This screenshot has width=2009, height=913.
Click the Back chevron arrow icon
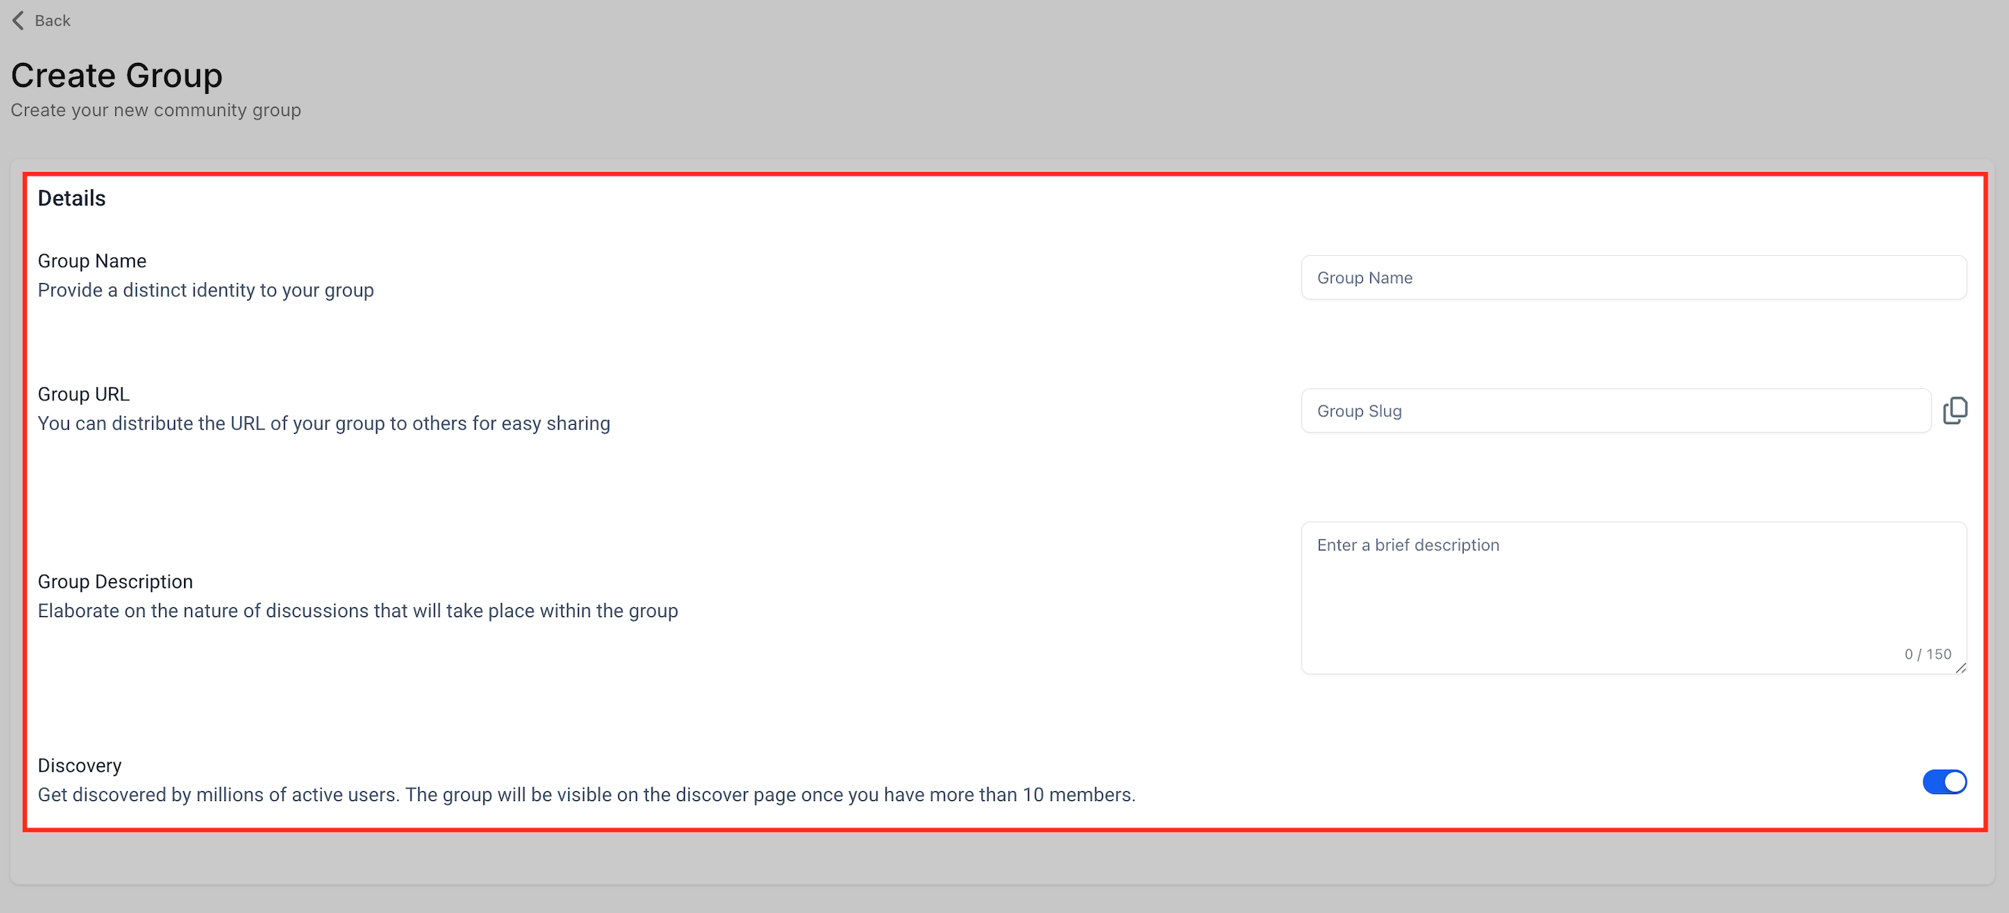click(18, 20)
